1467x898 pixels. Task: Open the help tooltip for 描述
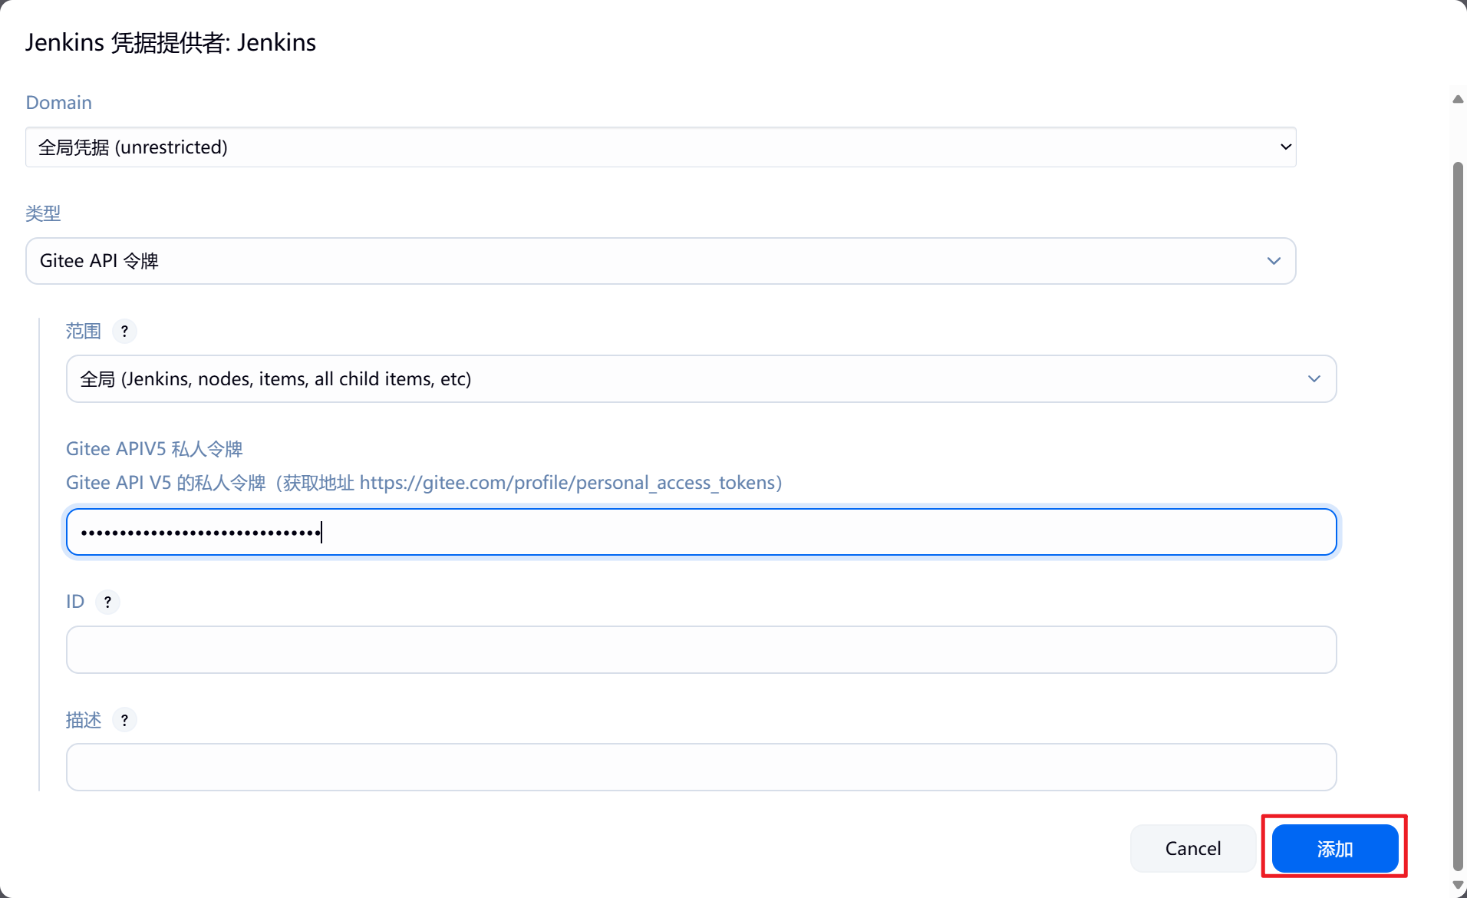pos(124,720)
